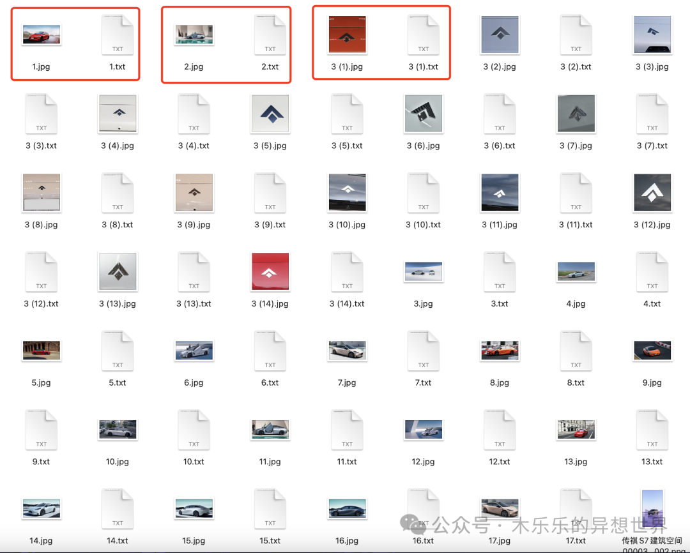
Task: Open the 2.jpg image thumbnail
Action: coord(194,34)
